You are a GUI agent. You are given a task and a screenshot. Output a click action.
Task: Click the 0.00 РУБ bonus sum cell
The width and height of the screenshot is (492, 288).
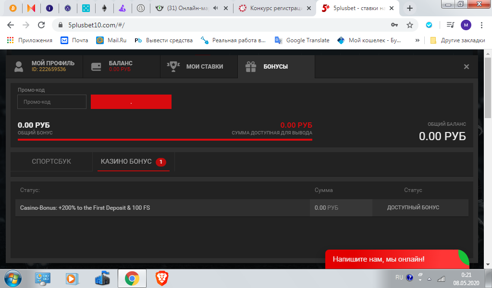[x=341, y=208]
